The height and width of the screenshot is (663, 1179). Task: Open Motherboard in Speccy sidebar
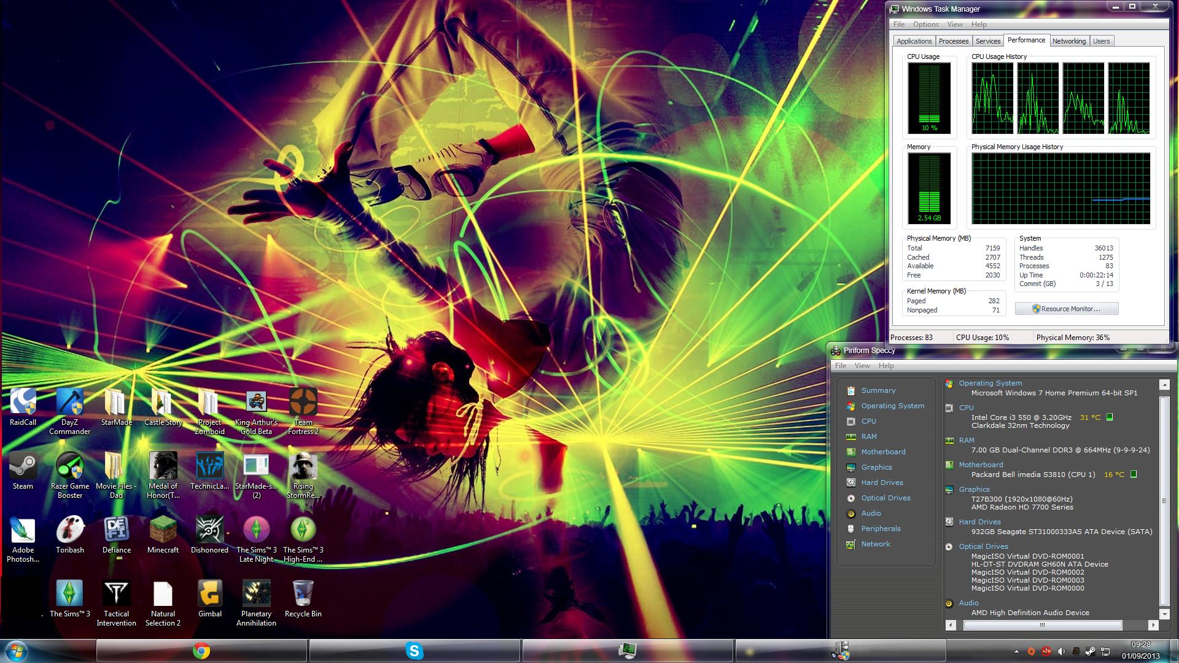[883, 452]
